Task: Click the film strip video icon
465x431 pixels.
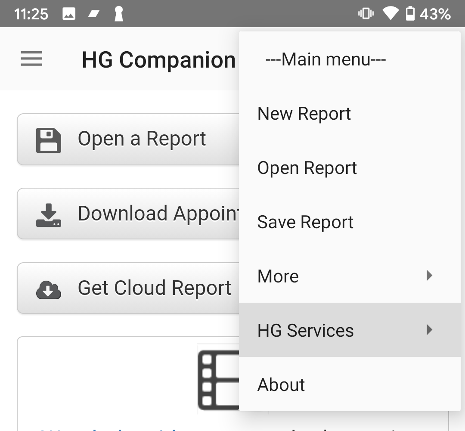Action: point(218,380)
